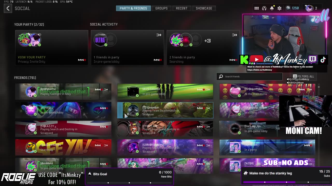This screenshot has width=332, height=186.
Task: Click the 'YOUR PARTY (2/32)' heading
Action: point(29,25)
